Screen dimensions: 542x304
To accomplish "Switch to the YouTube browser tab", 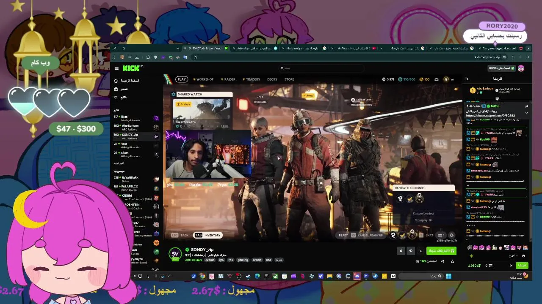I will (354, 48).
